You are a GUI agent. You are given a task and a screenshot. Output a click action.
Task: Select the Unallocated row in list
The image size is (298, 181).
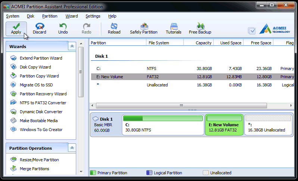click(193, 85)
